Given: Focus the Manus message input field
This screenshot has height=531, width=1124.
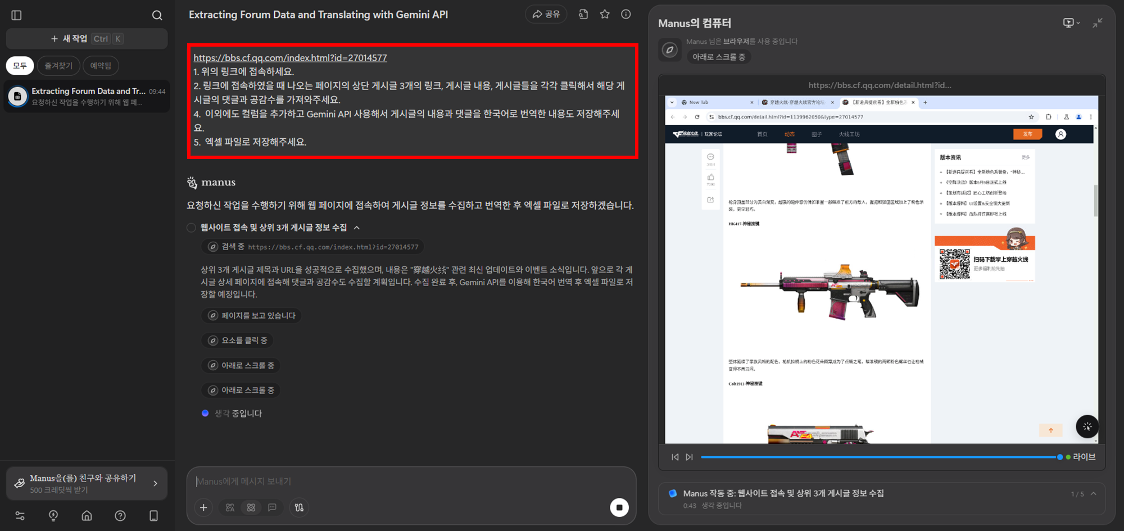Looking at the screenshot, I should [411, 482].
